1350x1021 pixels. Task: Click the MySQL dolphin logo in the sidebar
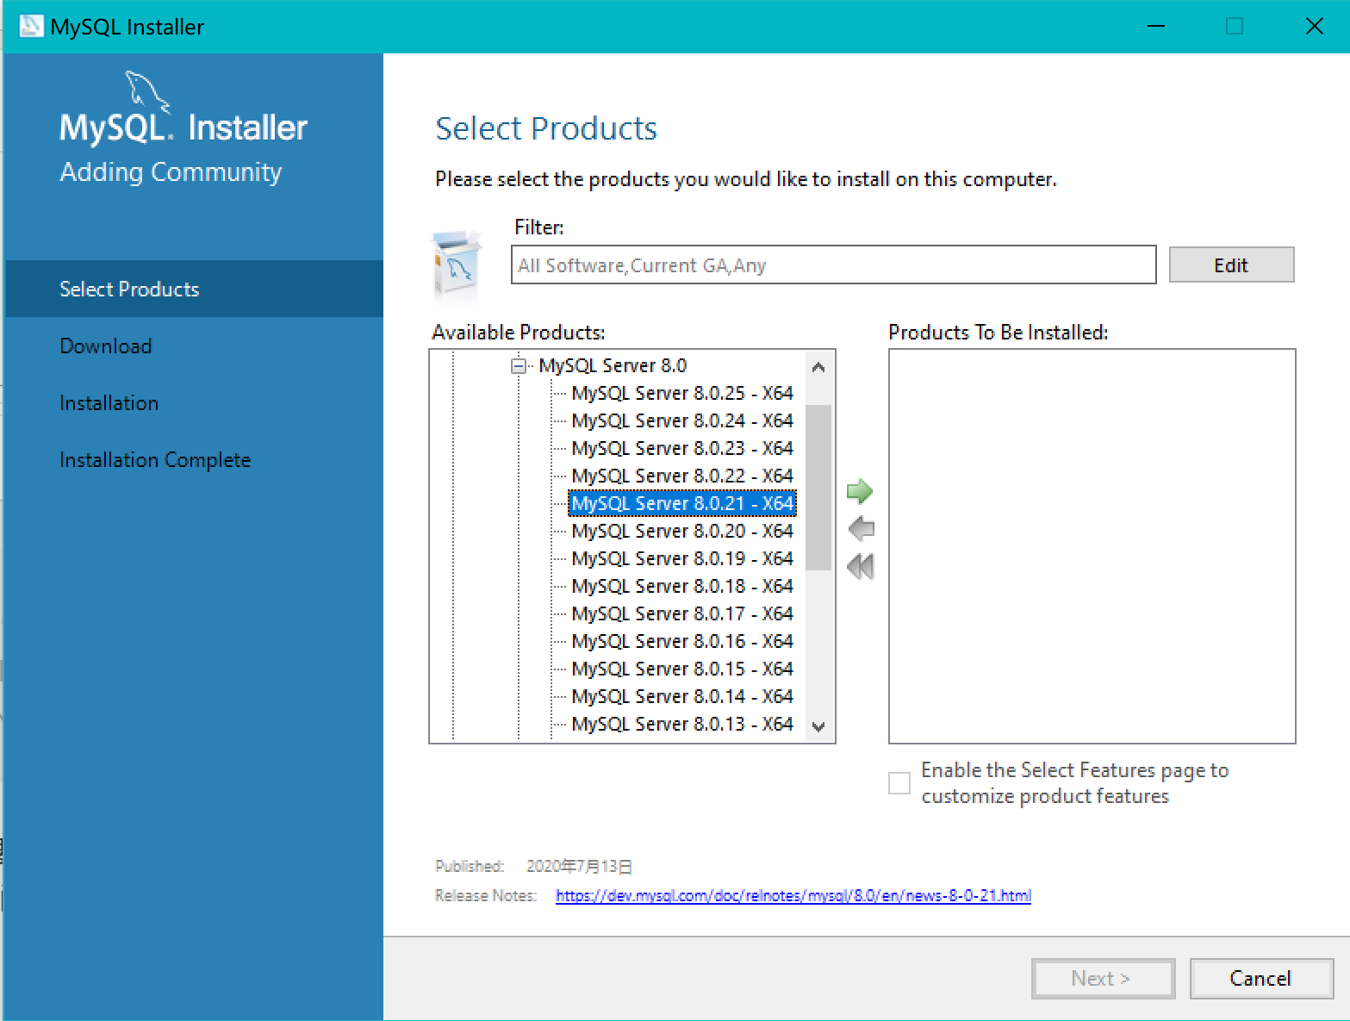coord(146,91)
